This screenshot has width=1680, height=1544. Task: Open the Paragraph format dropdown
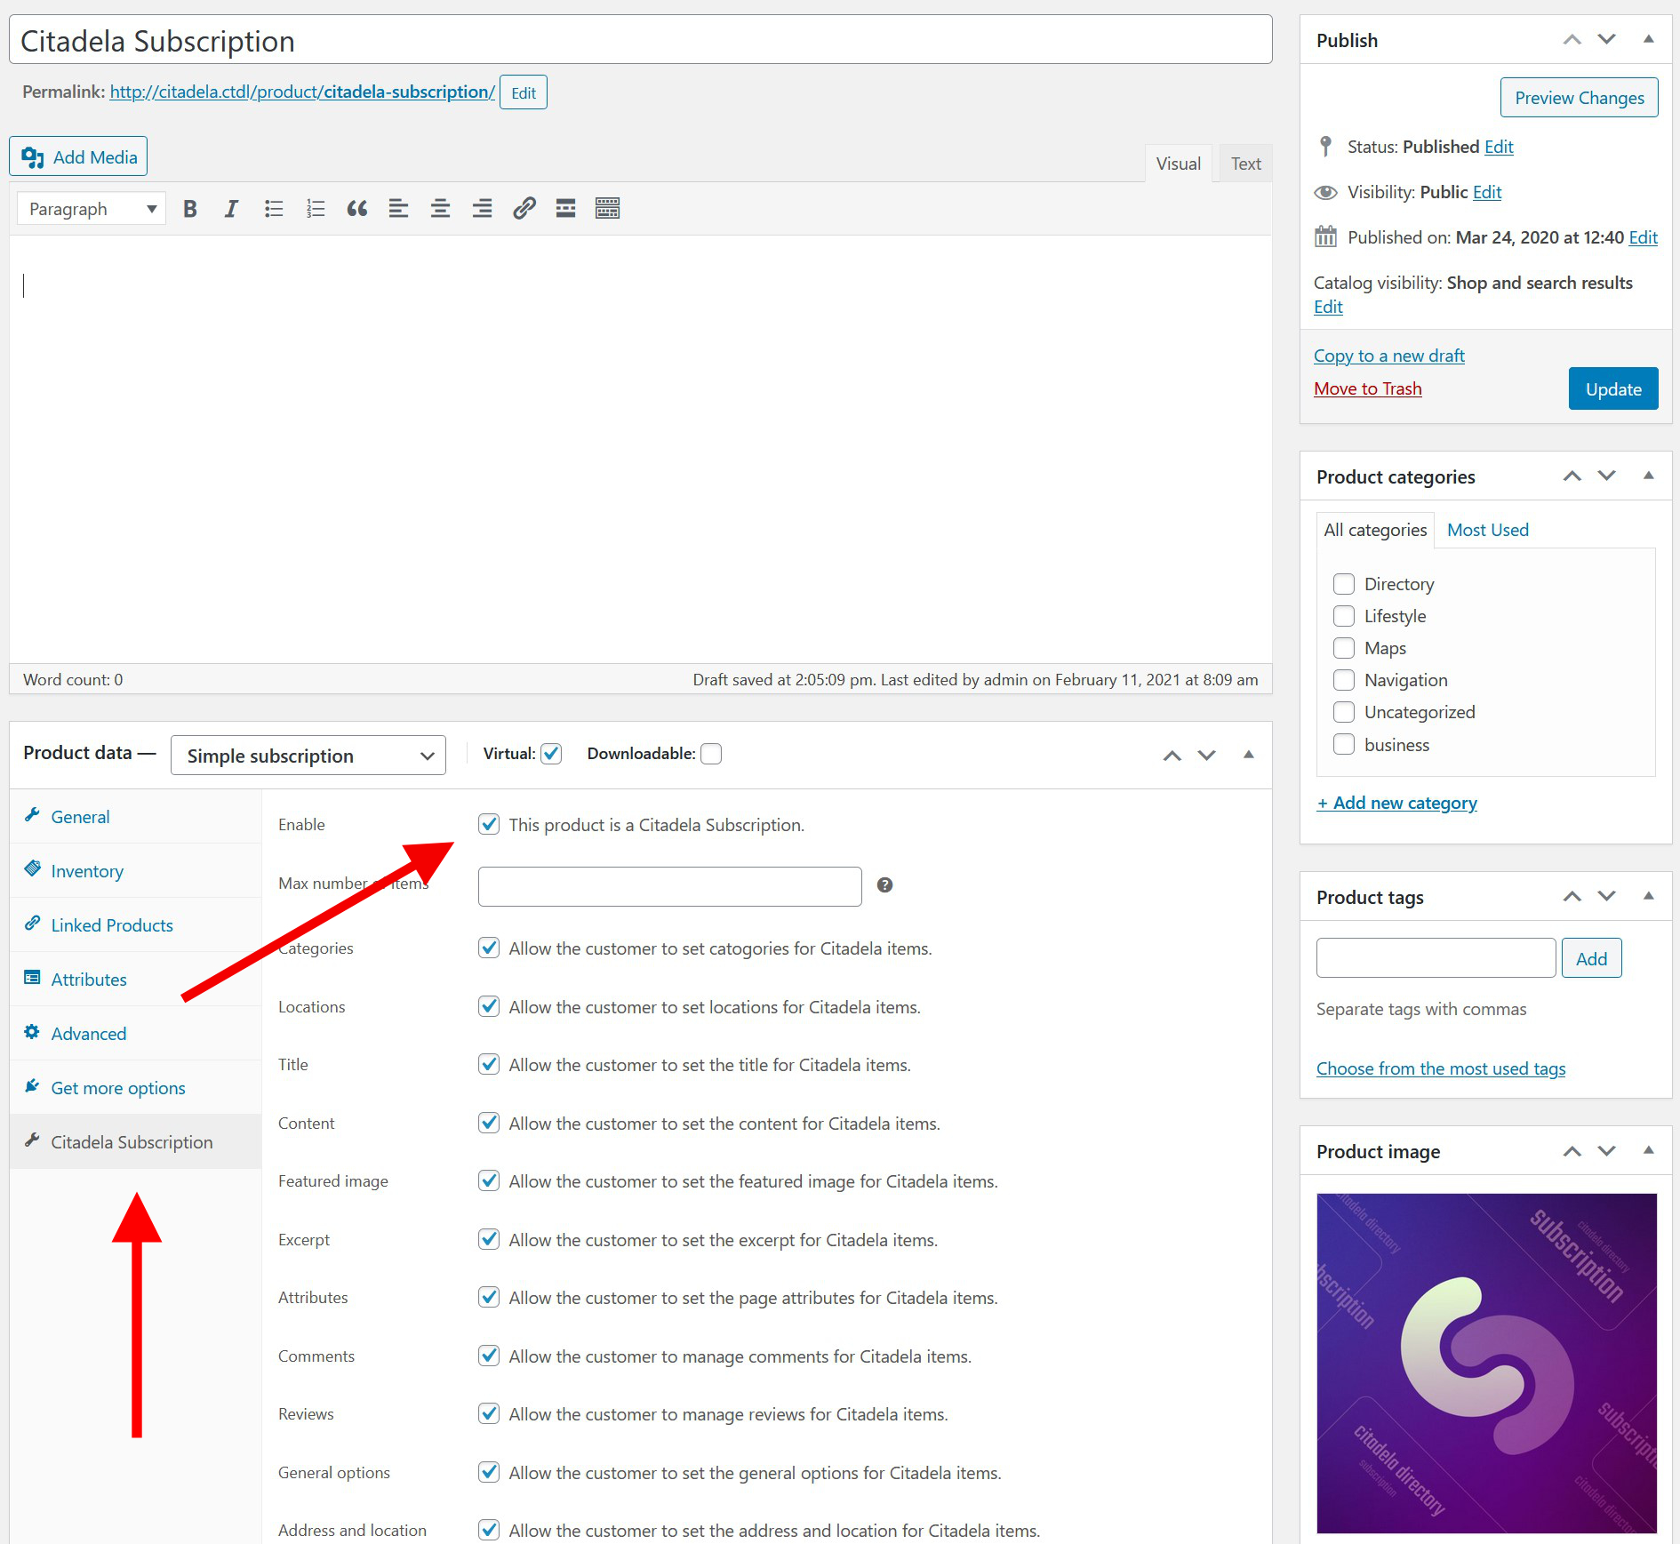point(92,209)
